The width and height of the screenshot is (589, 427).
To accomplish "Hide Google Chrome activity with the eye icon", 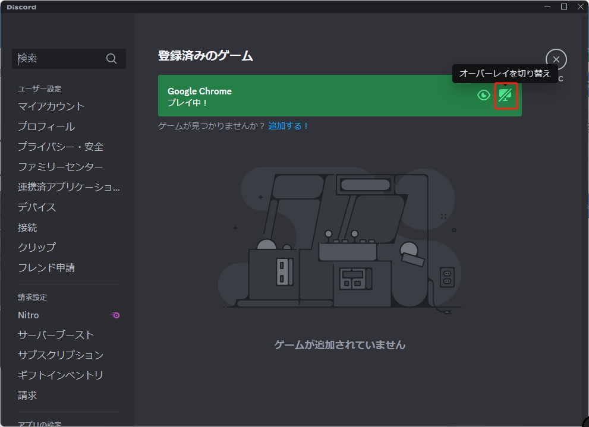I will 483,96.
